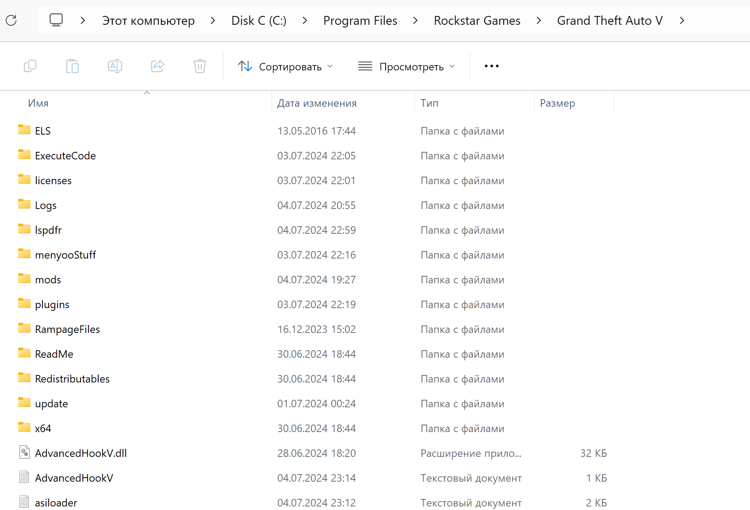Screen dimensions: 750x510
Task: Sort by the Имя column header
Action: pyautogui.click(x=38, y=103)
